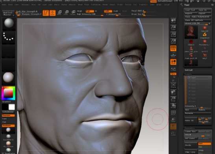The width and height of the screenshot is (215, 154).
Task: Click the SwitchColor button
Action: 8,112
